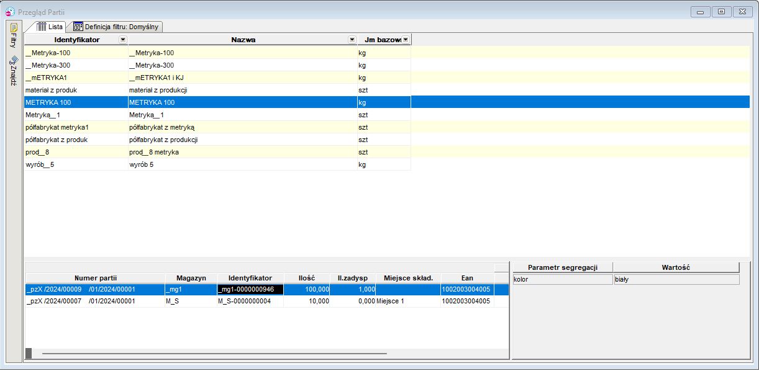Click the quantity cell 100,000
The height and width of the screenshot is (371, 759).
coord(307,289)
